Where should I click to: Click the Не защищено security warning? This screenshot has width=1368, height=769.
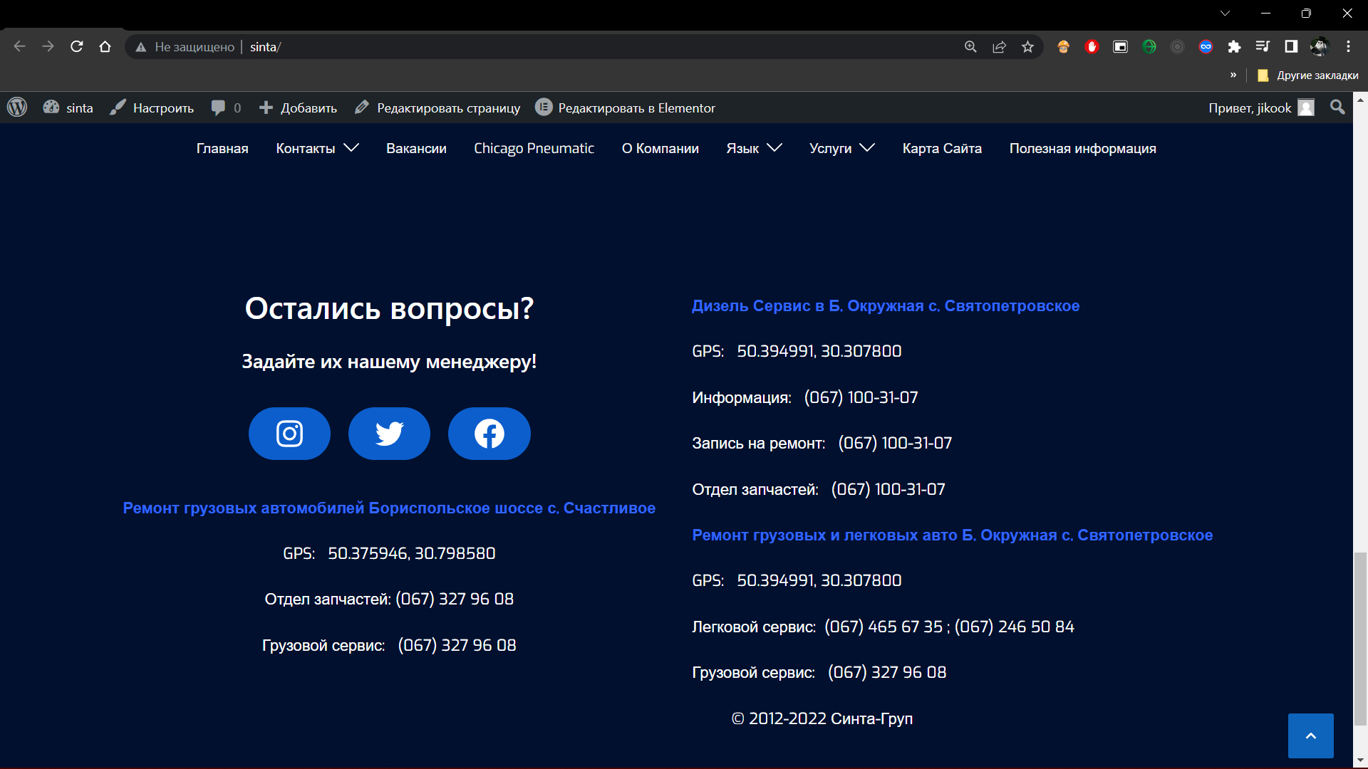185,47
